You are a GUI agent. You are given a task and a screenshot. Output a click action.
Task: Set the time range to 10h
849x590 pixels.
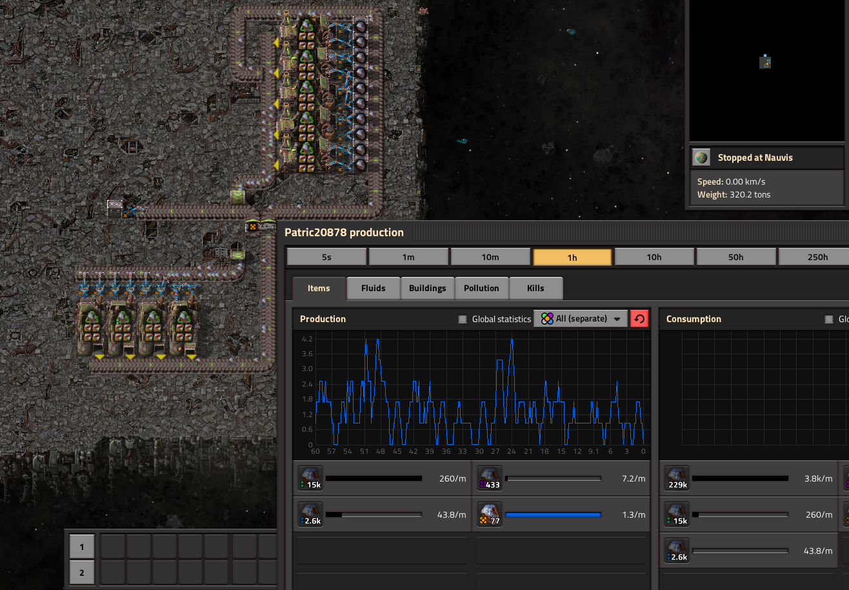654,257
